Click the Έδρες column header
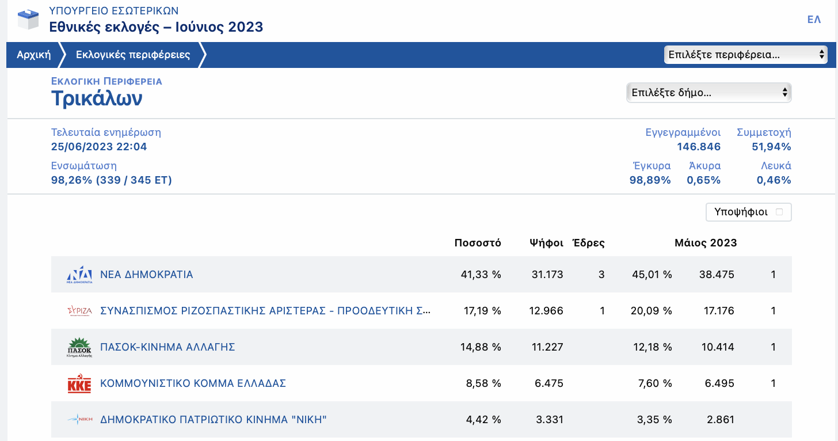The height and width of the screenshot is (441, 838). coord(588,243)
